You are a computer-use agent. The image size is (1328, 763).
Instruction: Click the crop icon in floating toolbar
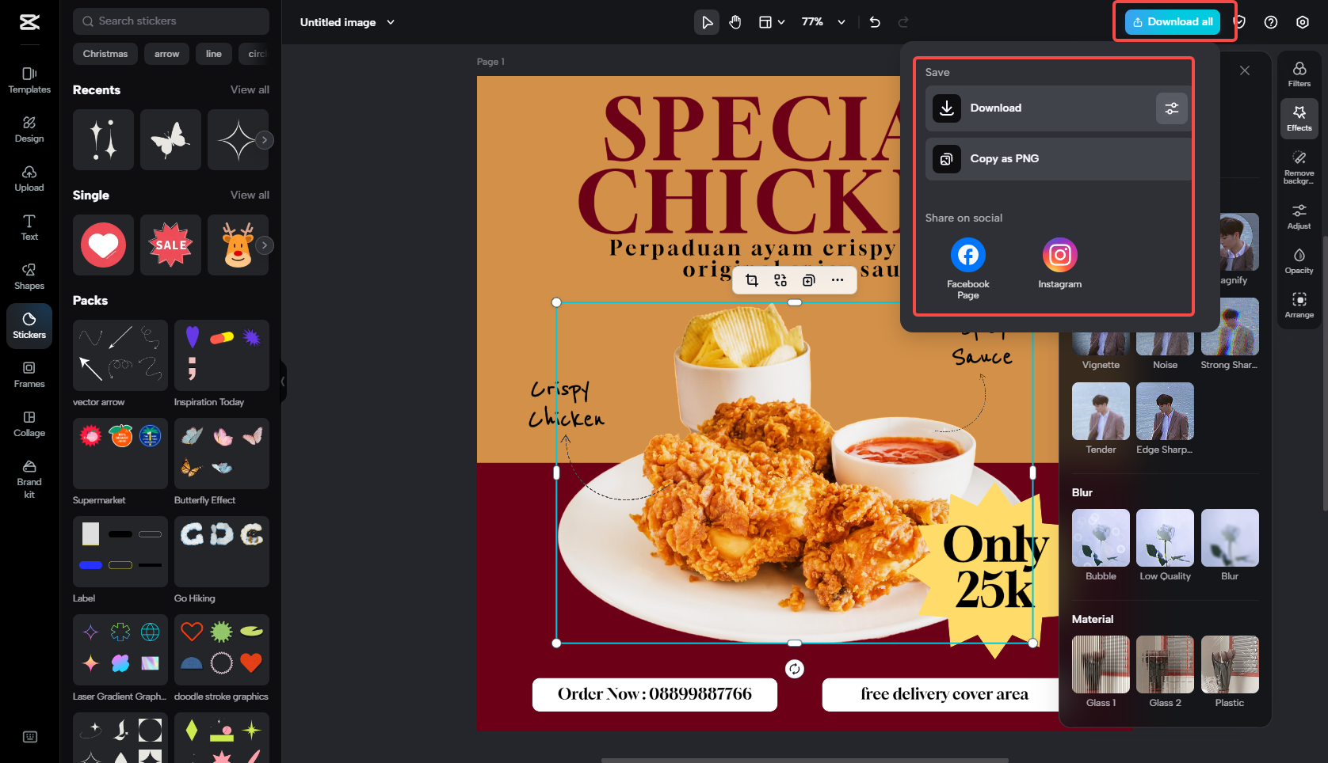coord(752,280)
